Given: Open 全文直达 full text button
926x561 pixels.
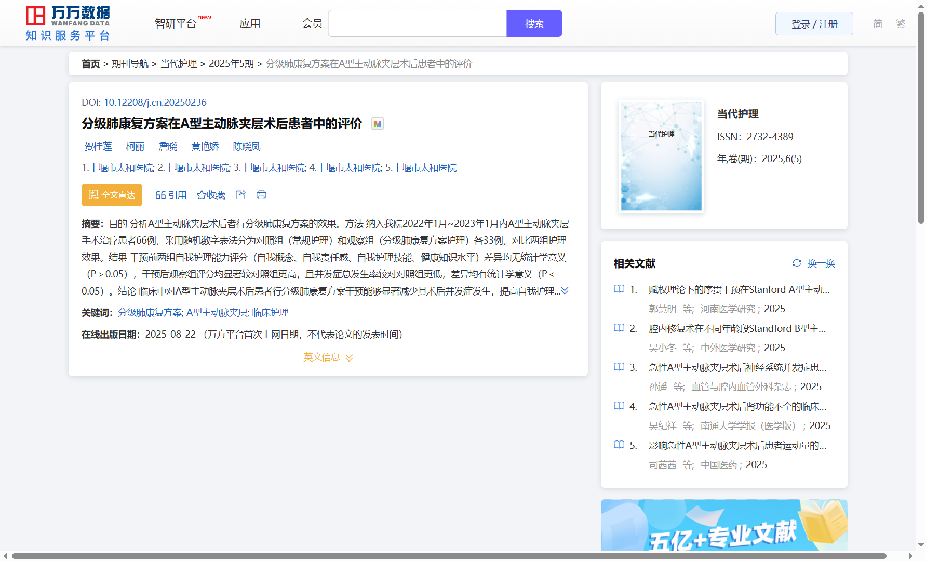Looking at the screenshot, I should tap(112, 195).
